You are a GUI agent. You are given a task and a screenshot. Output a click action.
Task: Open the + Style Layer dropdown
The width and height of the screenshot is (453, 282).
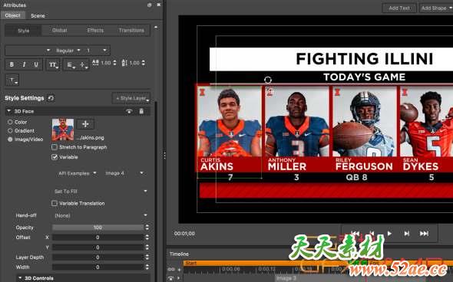pos(131,98)
